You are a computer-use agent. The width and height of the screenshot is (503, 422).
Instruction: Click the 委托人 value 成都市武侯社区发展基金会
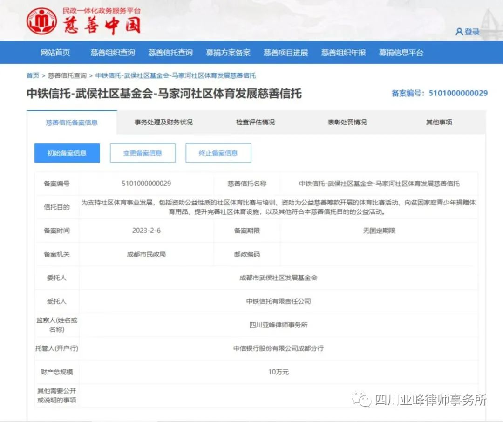[x=279, y=278]
